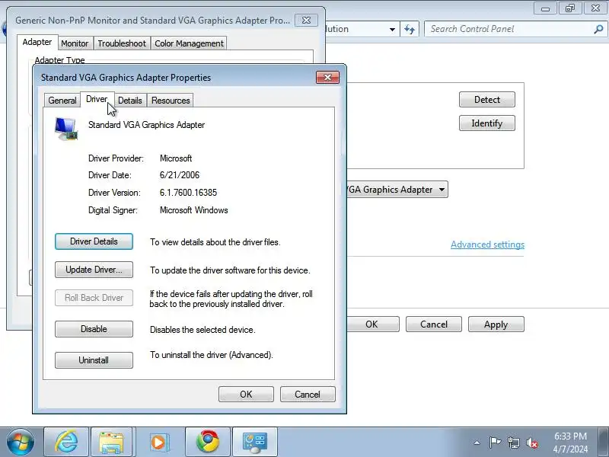The height and width of the screenshot is (457, 609).
Task: Restore down the Control Panel window
Action: pos(569,8)
